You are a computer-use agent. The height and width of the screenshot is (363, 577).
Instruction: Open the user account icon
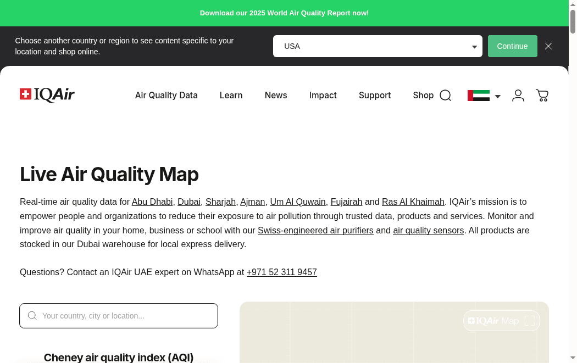click(518, 95)
